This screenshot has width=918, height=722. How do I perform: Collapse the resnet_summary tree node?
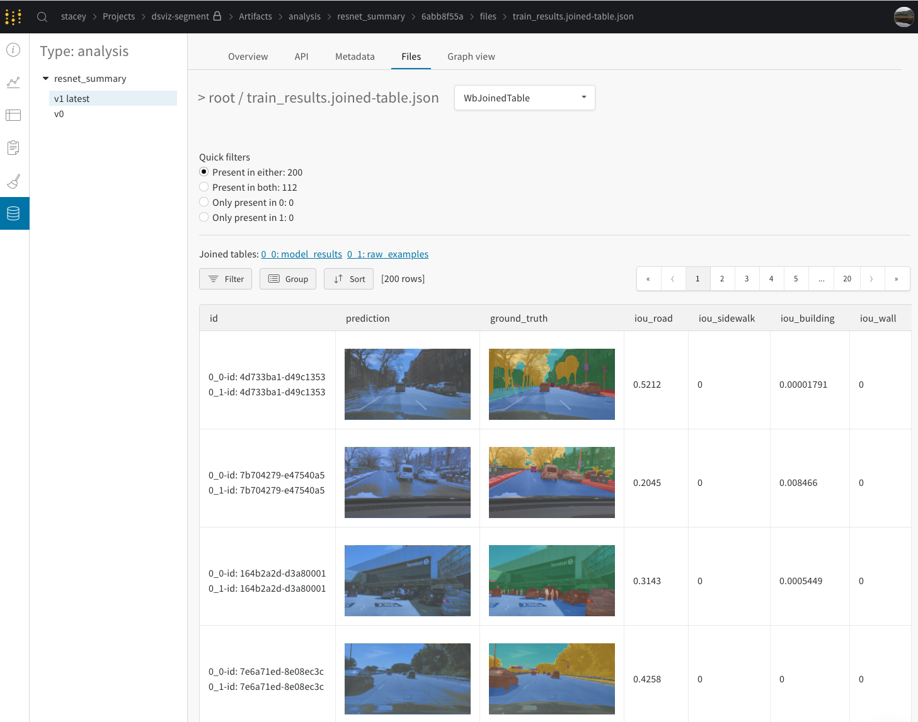(x=45, y=79)
